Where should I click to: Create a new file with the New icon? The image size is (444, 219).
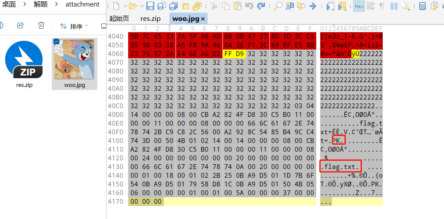[116, 6]
